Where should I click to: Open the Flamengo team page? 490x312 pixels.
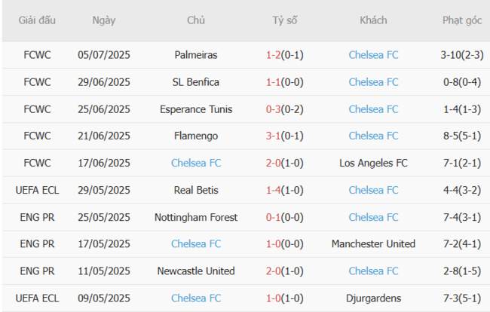click(196, 136)
